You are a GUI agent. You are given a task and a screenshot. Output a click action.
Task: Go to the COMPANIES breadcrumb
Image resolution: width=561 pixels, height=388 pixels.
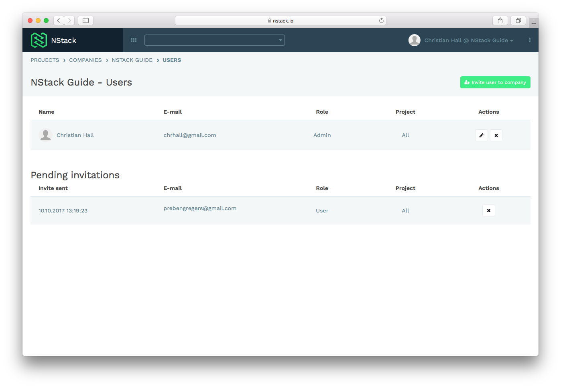click(85, 60)
